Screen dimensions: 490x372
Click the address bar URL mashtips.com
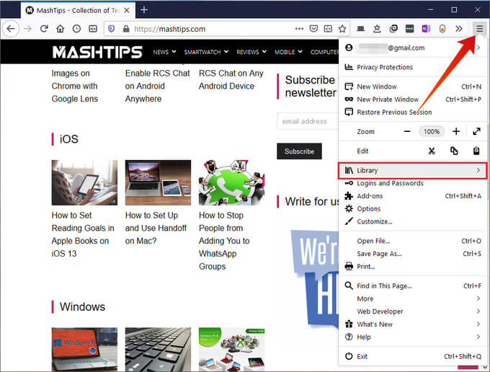[x=169, y=29]
